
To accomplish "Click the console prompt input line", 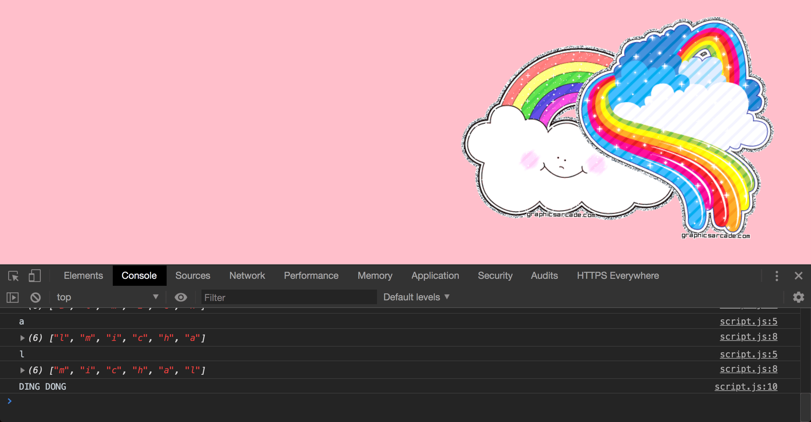I will pos(380,401).
